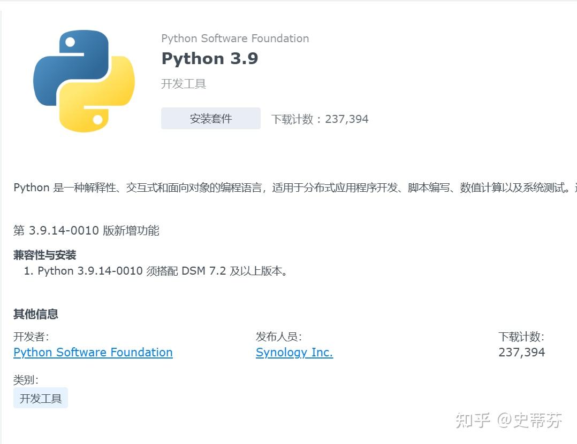Click the 开发工具 label under the title
The height and width of the screenshot is (444, 577).
click(x=184, y=84)
